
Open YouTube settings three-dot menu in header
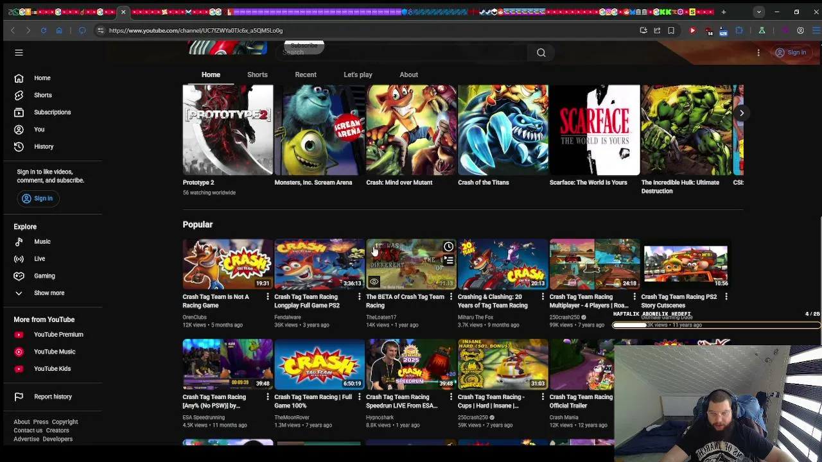758,53
